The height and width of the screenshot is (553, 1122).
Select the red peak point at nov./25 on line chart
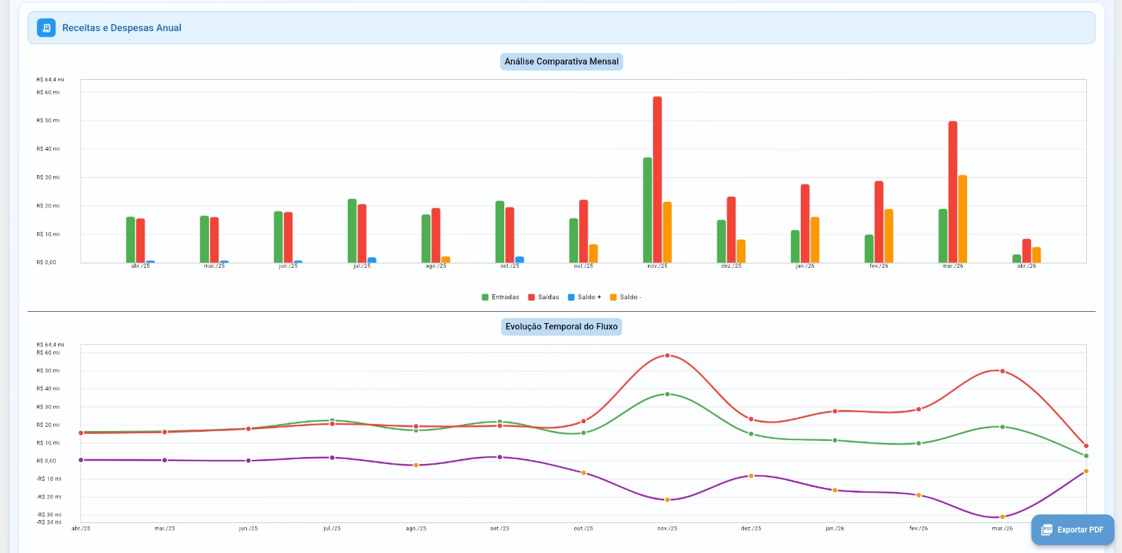click(x=668, y=355)
